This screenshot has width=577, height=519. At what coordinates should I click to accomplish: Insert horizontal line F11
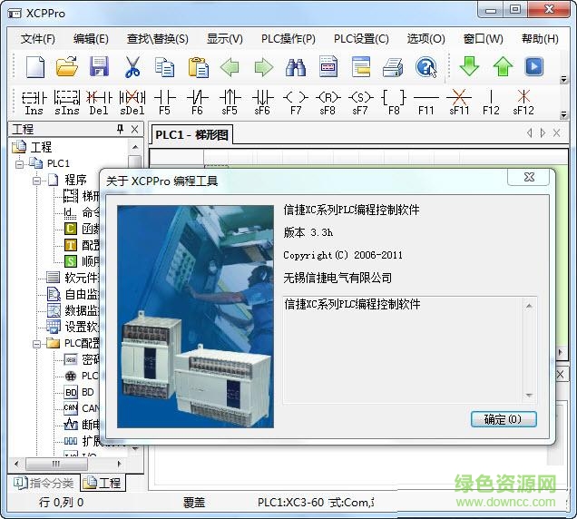tap(425, 100)
